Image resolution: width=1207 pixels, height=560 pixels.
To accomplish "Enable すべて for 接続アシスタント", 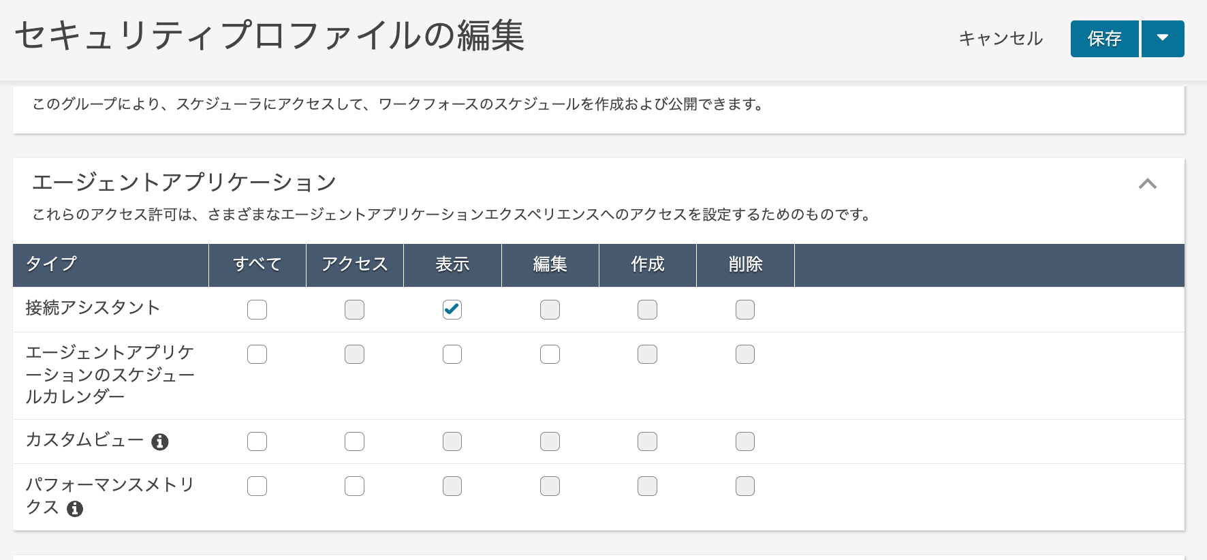I will 257,309.
